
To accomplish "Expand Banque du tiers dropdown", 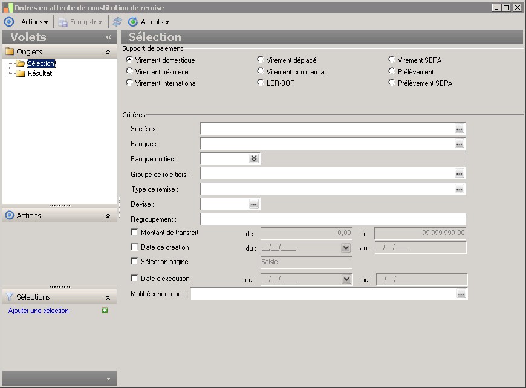I will [x=254, y=158].
